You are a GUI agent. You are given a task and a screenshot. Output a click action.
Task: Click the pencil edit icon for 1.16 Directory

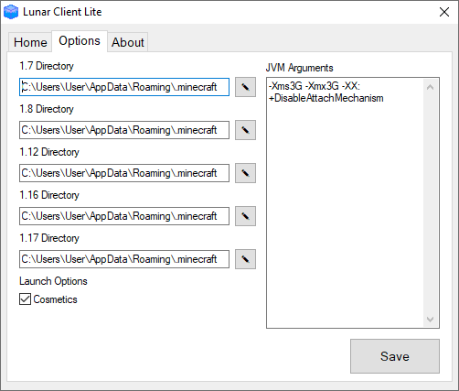245,216
